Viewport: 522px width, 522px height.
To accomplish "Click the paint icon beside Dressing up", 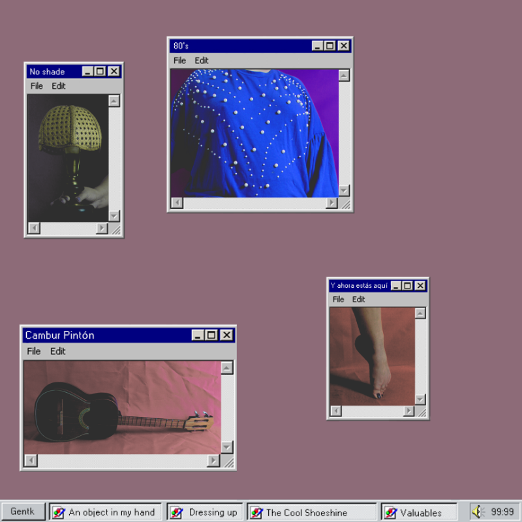I will (176, 512).
